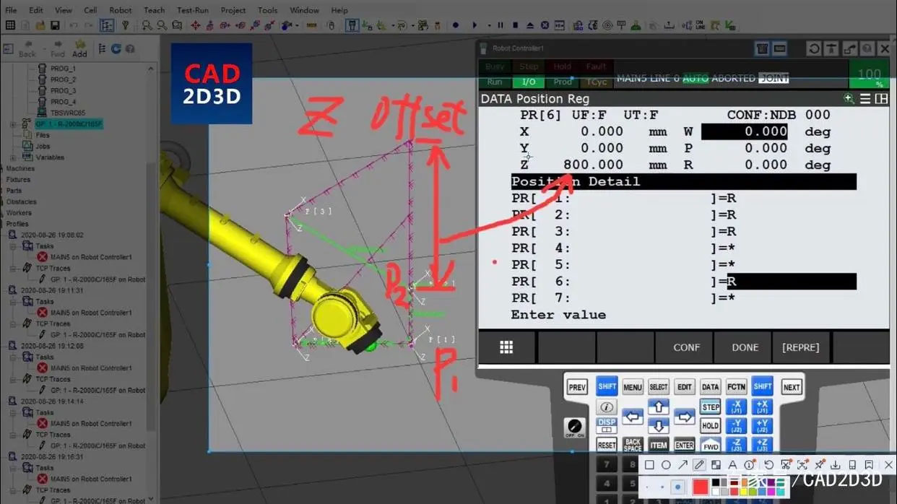This screenshot has width=897, height=504.
Task: Click restart icon in Robot Controller1 header
Action: click(x=814, y=48)
